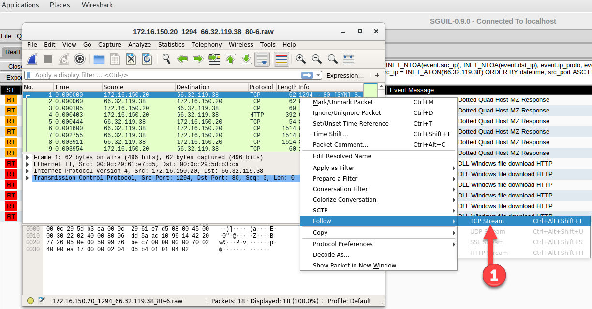Jump to the first packet

[230, 59]
